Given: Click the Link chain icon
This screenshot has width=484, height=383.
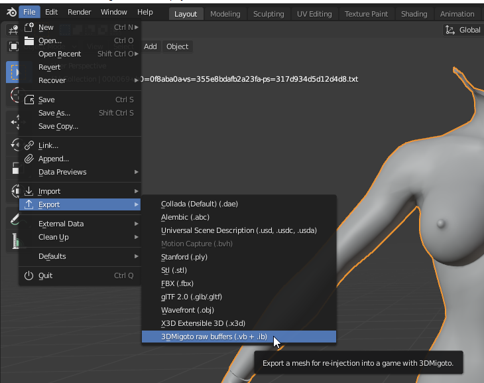Looking at the screenshot, I should (x=29, y=145).
